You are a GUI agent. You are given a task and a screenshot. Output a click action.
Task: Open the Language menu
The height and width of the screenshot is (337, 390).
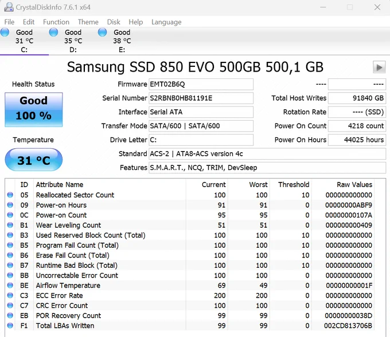pyautogui.click(x=166, y=22)
